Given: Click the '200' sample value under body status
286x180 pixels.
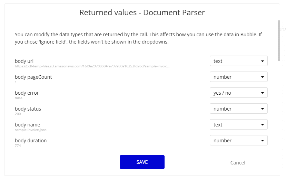Looking at the screenshot, I should [18, 114].
